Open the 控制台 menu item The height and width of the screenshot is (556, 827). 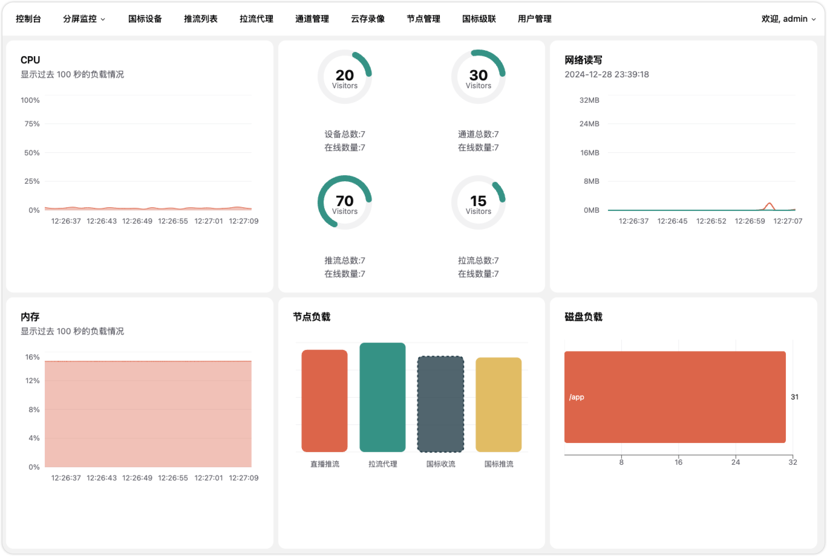pyautogui.click(x=28, y=19)
